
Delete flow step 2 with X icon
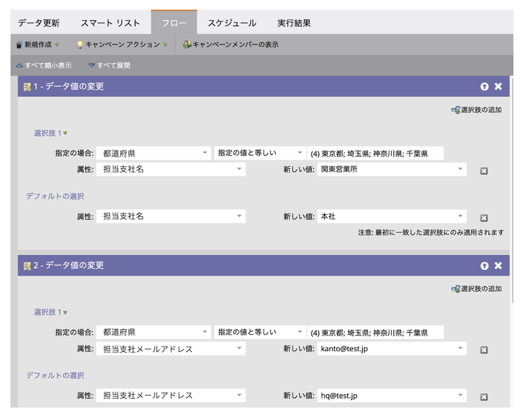(498, 266)
